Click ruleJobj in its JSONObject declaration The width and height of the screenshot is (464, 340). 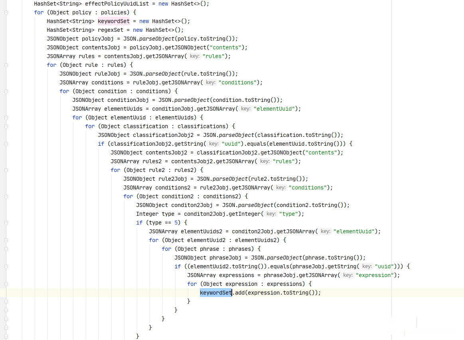point(107,74)
